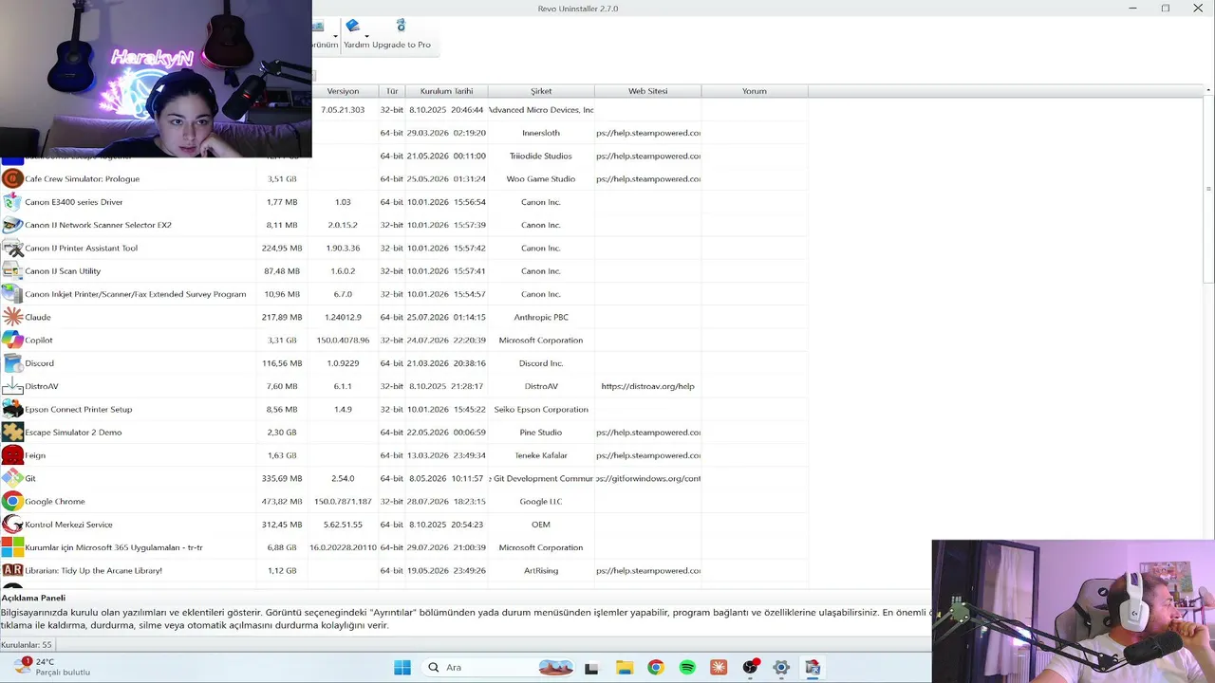Open Task View from the taskbar
The width and height of the screenshot is (1215, 683).
[x=591, y=668]
